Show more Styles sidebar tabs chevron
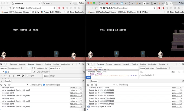 169,68
